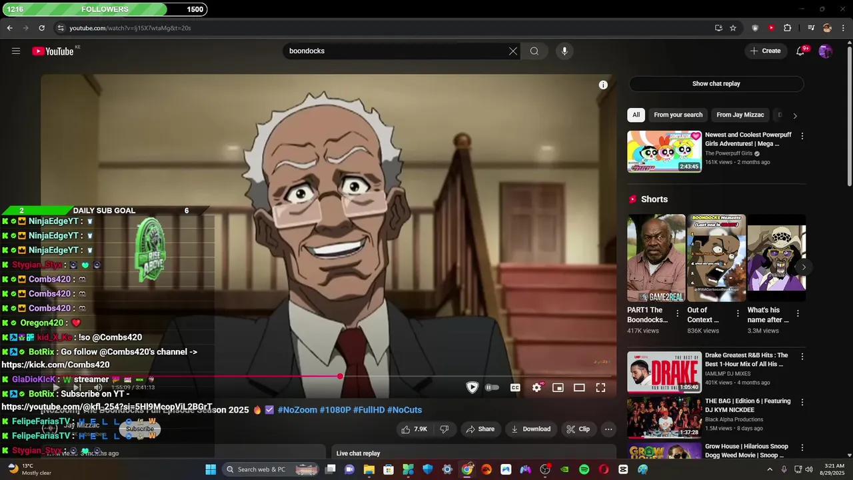Enter full screen mode
853x480 pixels.
(x=600, y=387)
